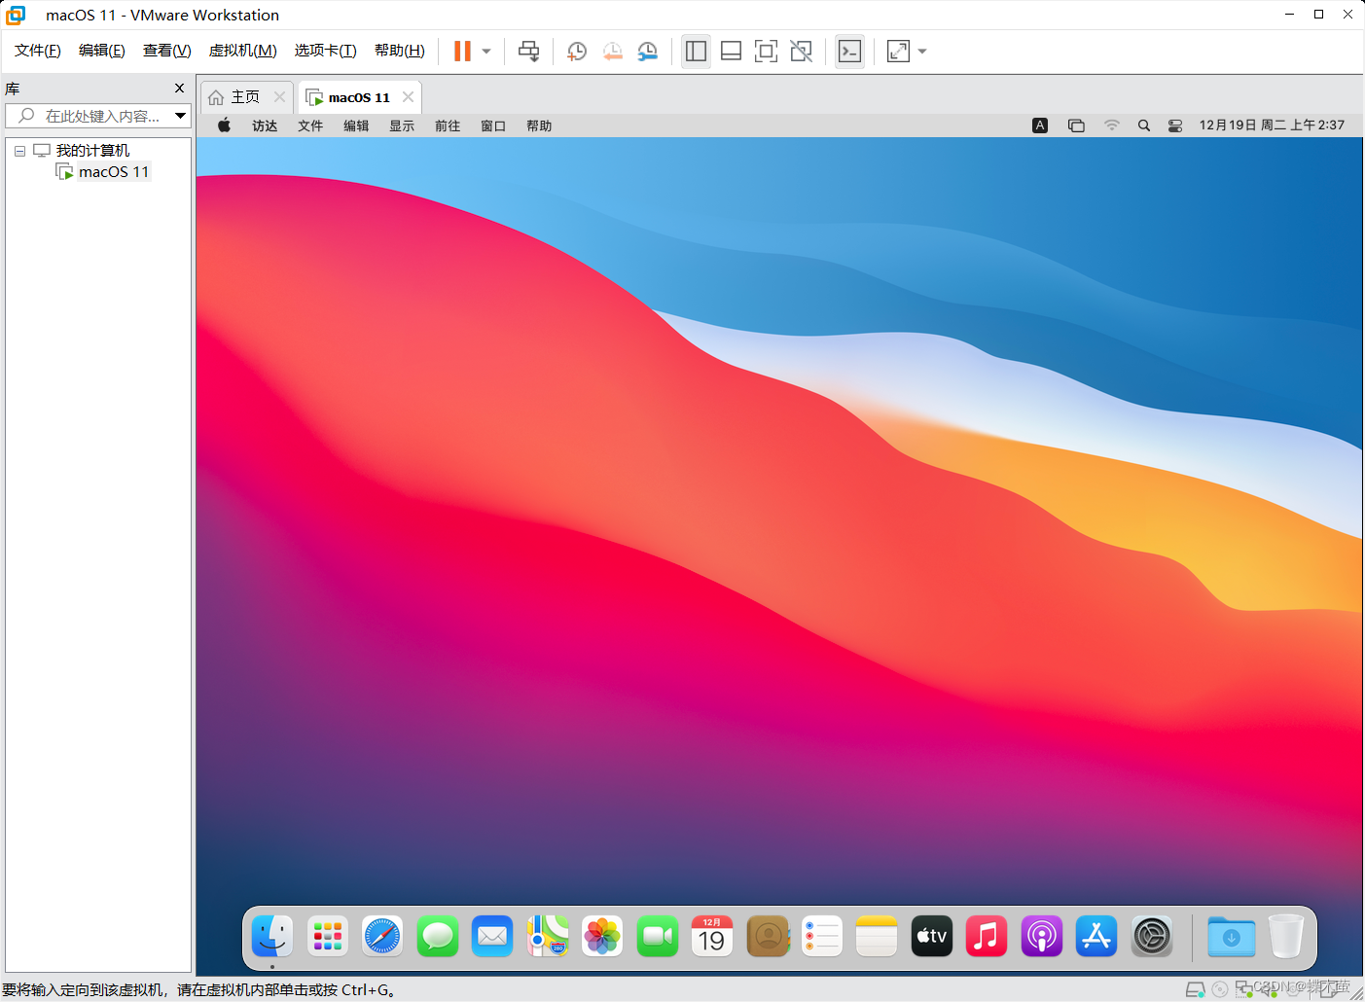Viewport: 1365px width, 1002px height.
Task: Open Calendar from the Dock
Action: tap(712, 937)
